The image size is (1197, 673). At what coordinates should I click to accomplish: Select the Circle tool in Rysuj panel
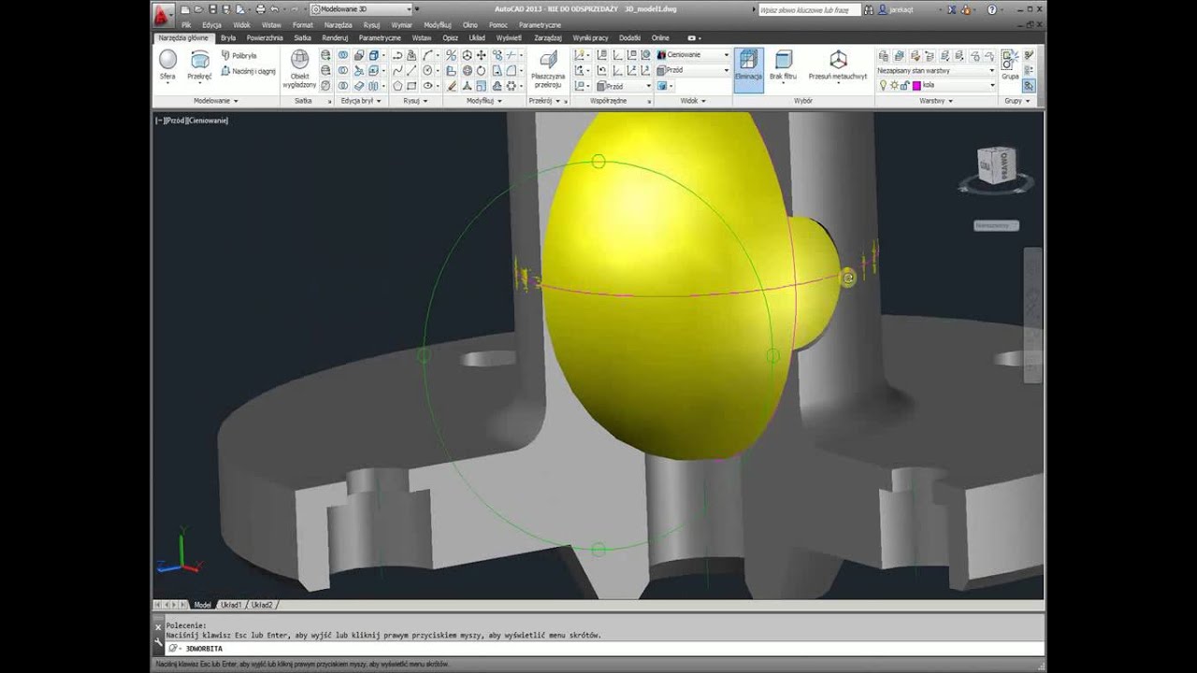pyautogui.click(x=427, y=71)
